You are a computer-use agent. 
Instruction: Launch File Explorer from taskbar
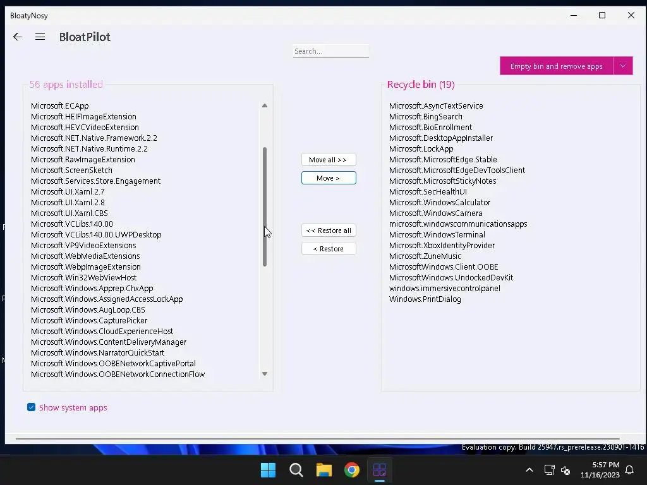[x=324, y=470]
